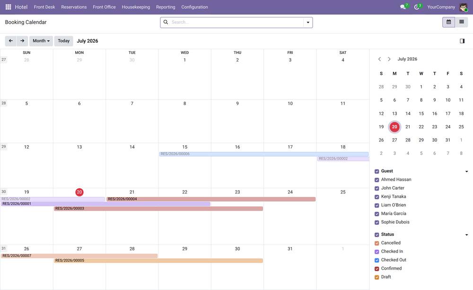
Task: Open reservation RES/2026/00005 event
Action: pos(158,260)
